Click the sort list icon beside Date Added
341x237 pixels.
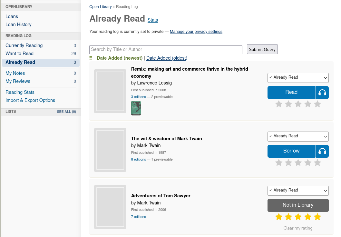91,58
